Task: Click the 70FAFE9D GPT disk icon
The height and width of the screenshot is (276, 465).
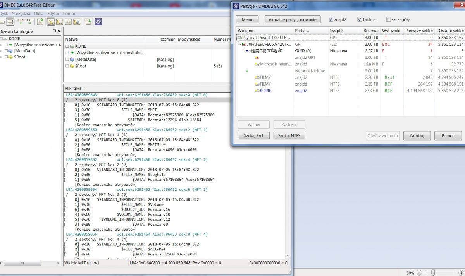Action: (244, 44)
